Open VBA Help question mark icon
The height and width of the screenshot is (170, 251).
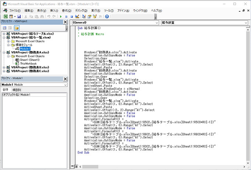point(107,17)
